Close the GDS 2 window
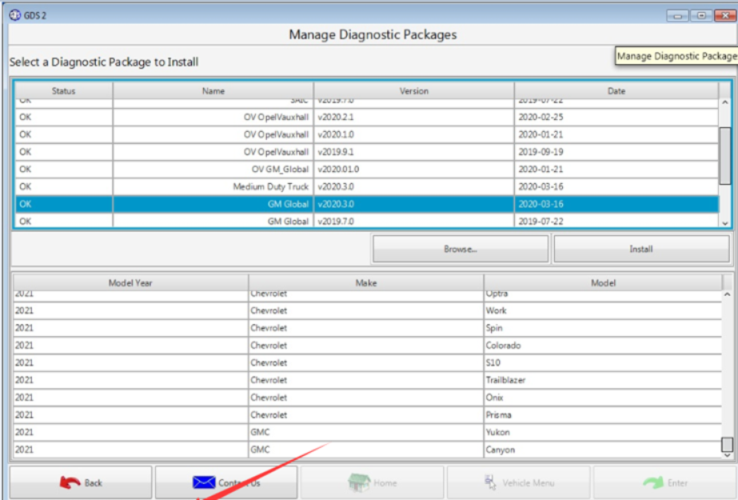The image size is (738, 500). (725, 16)
